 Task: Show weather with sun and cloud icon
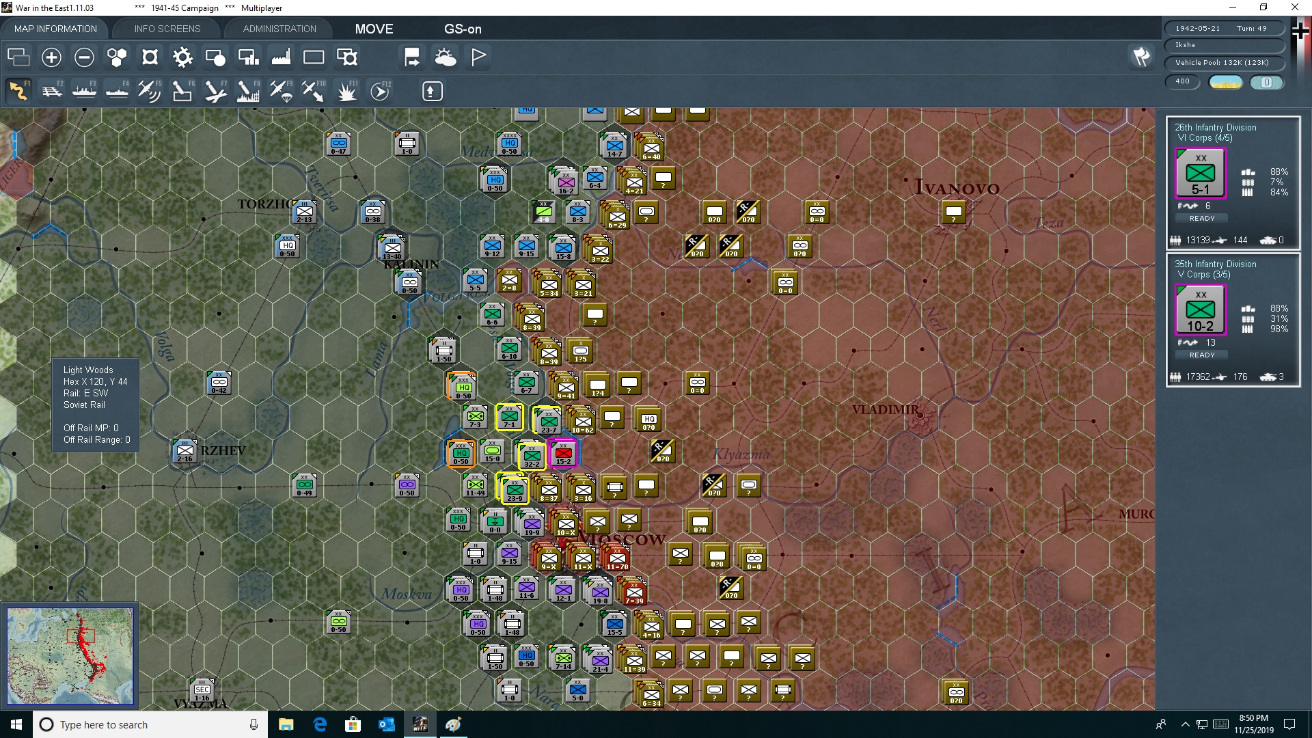point(446,57)
